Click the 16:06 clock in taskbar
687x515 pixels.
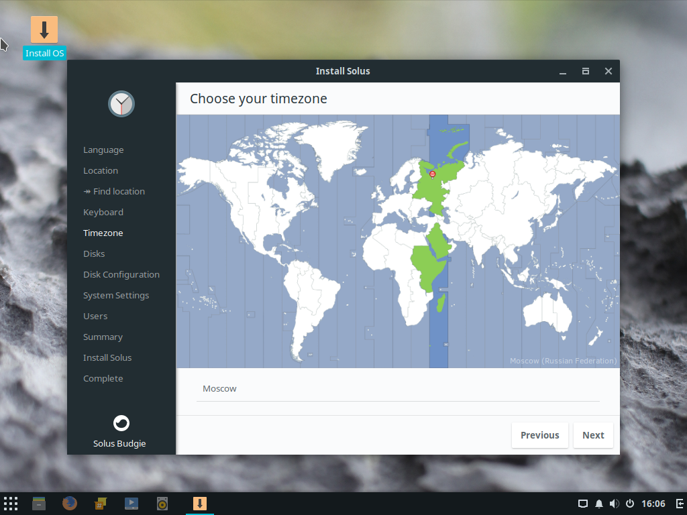pyautogui.click(x=653, y=504)
